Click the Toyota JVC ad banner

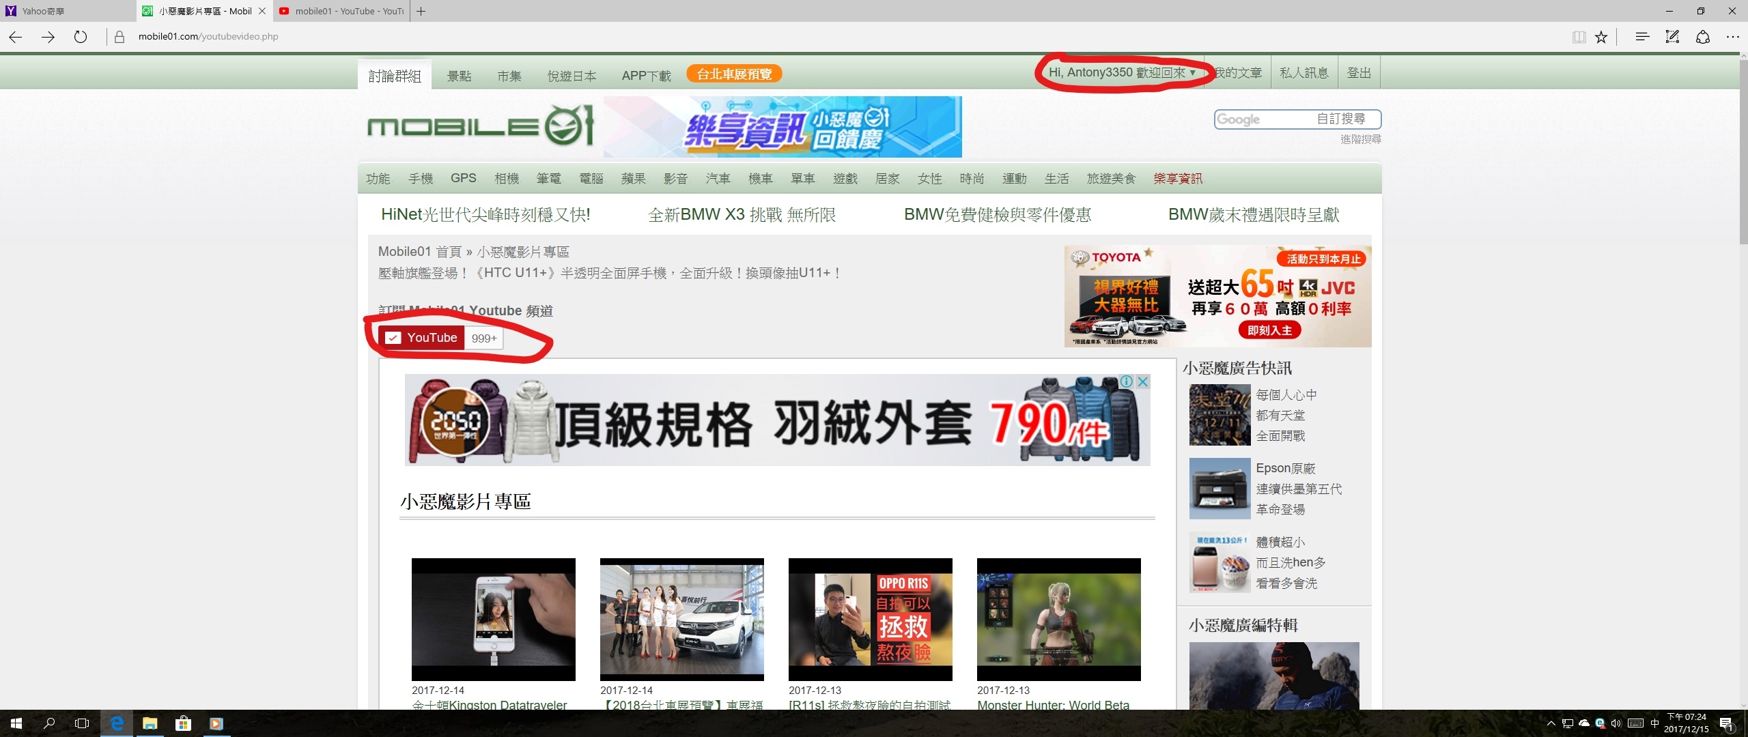pos(1217,296)
